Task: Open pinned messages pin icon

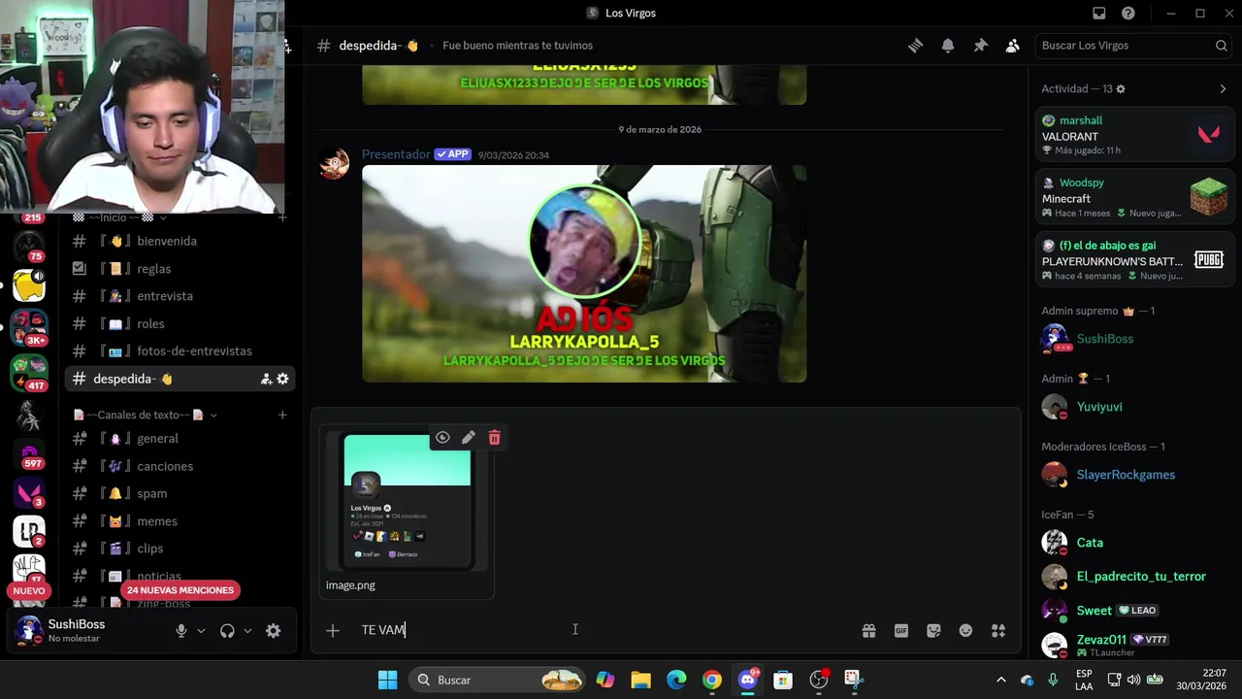Action: (x=980, y=46)
